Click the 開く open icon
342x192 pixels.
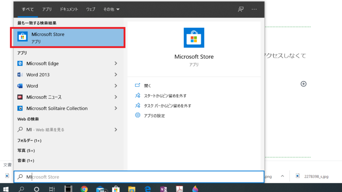point(137,85)
